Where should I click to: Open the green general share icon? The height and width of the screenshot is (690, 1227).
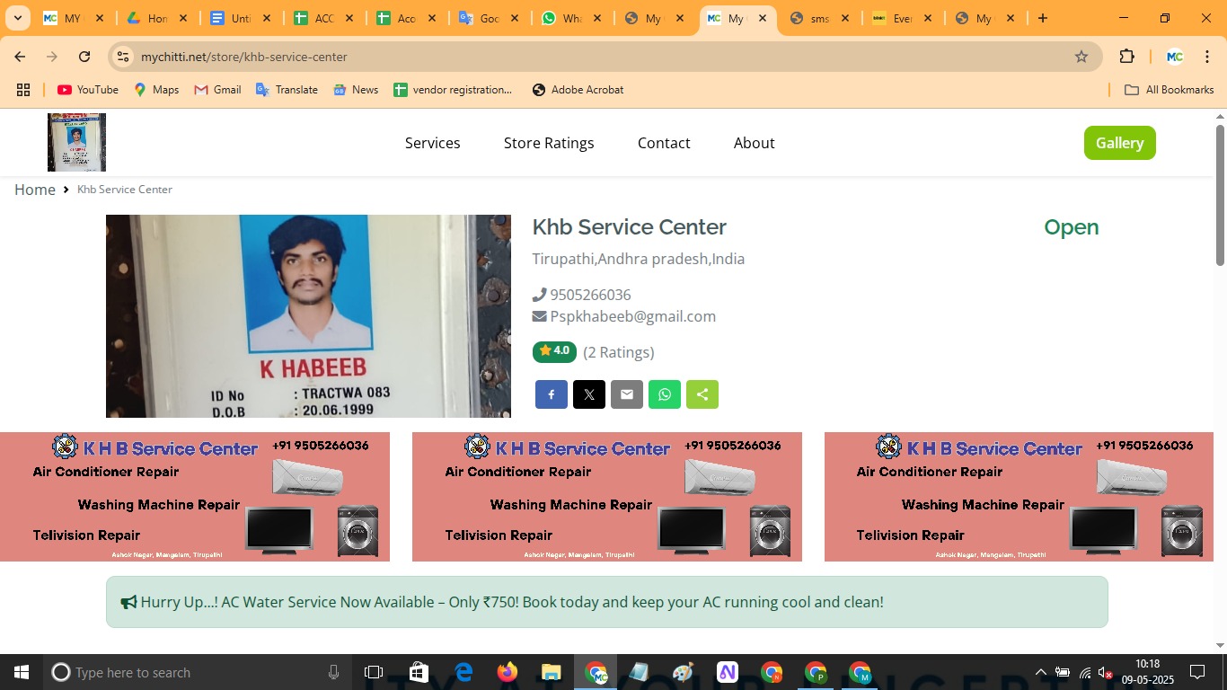click(x=702, y=394)
